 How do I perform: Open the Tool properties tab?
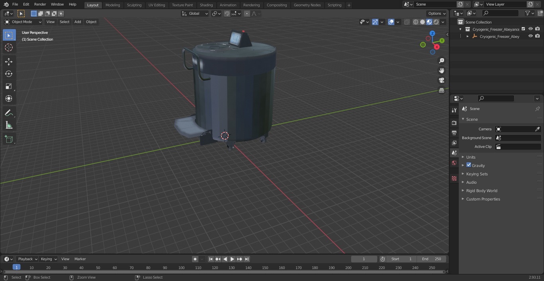[x=454, y=110]
